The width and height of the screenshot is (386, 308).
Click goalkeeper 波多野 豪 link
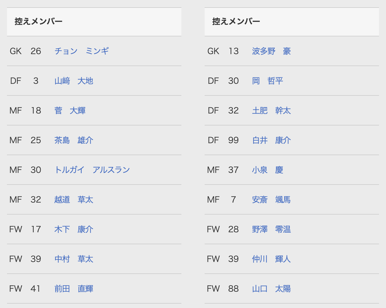[271, 51]
